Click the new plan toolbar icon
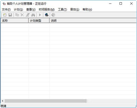The height and width of the screenshot is (108, 137). (5, 15)
